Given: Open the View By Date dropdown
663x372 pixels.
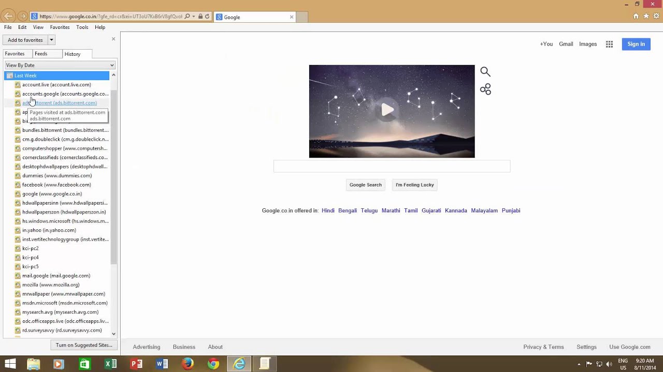Looking at the screenshot, I should [x=60, y=65].
